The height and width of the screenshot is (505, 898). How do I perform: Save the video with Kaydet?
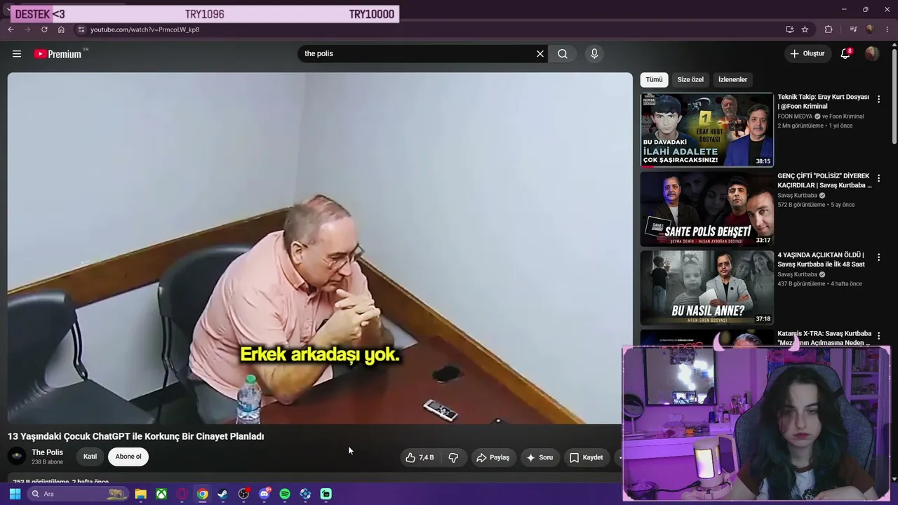point(586,457)
